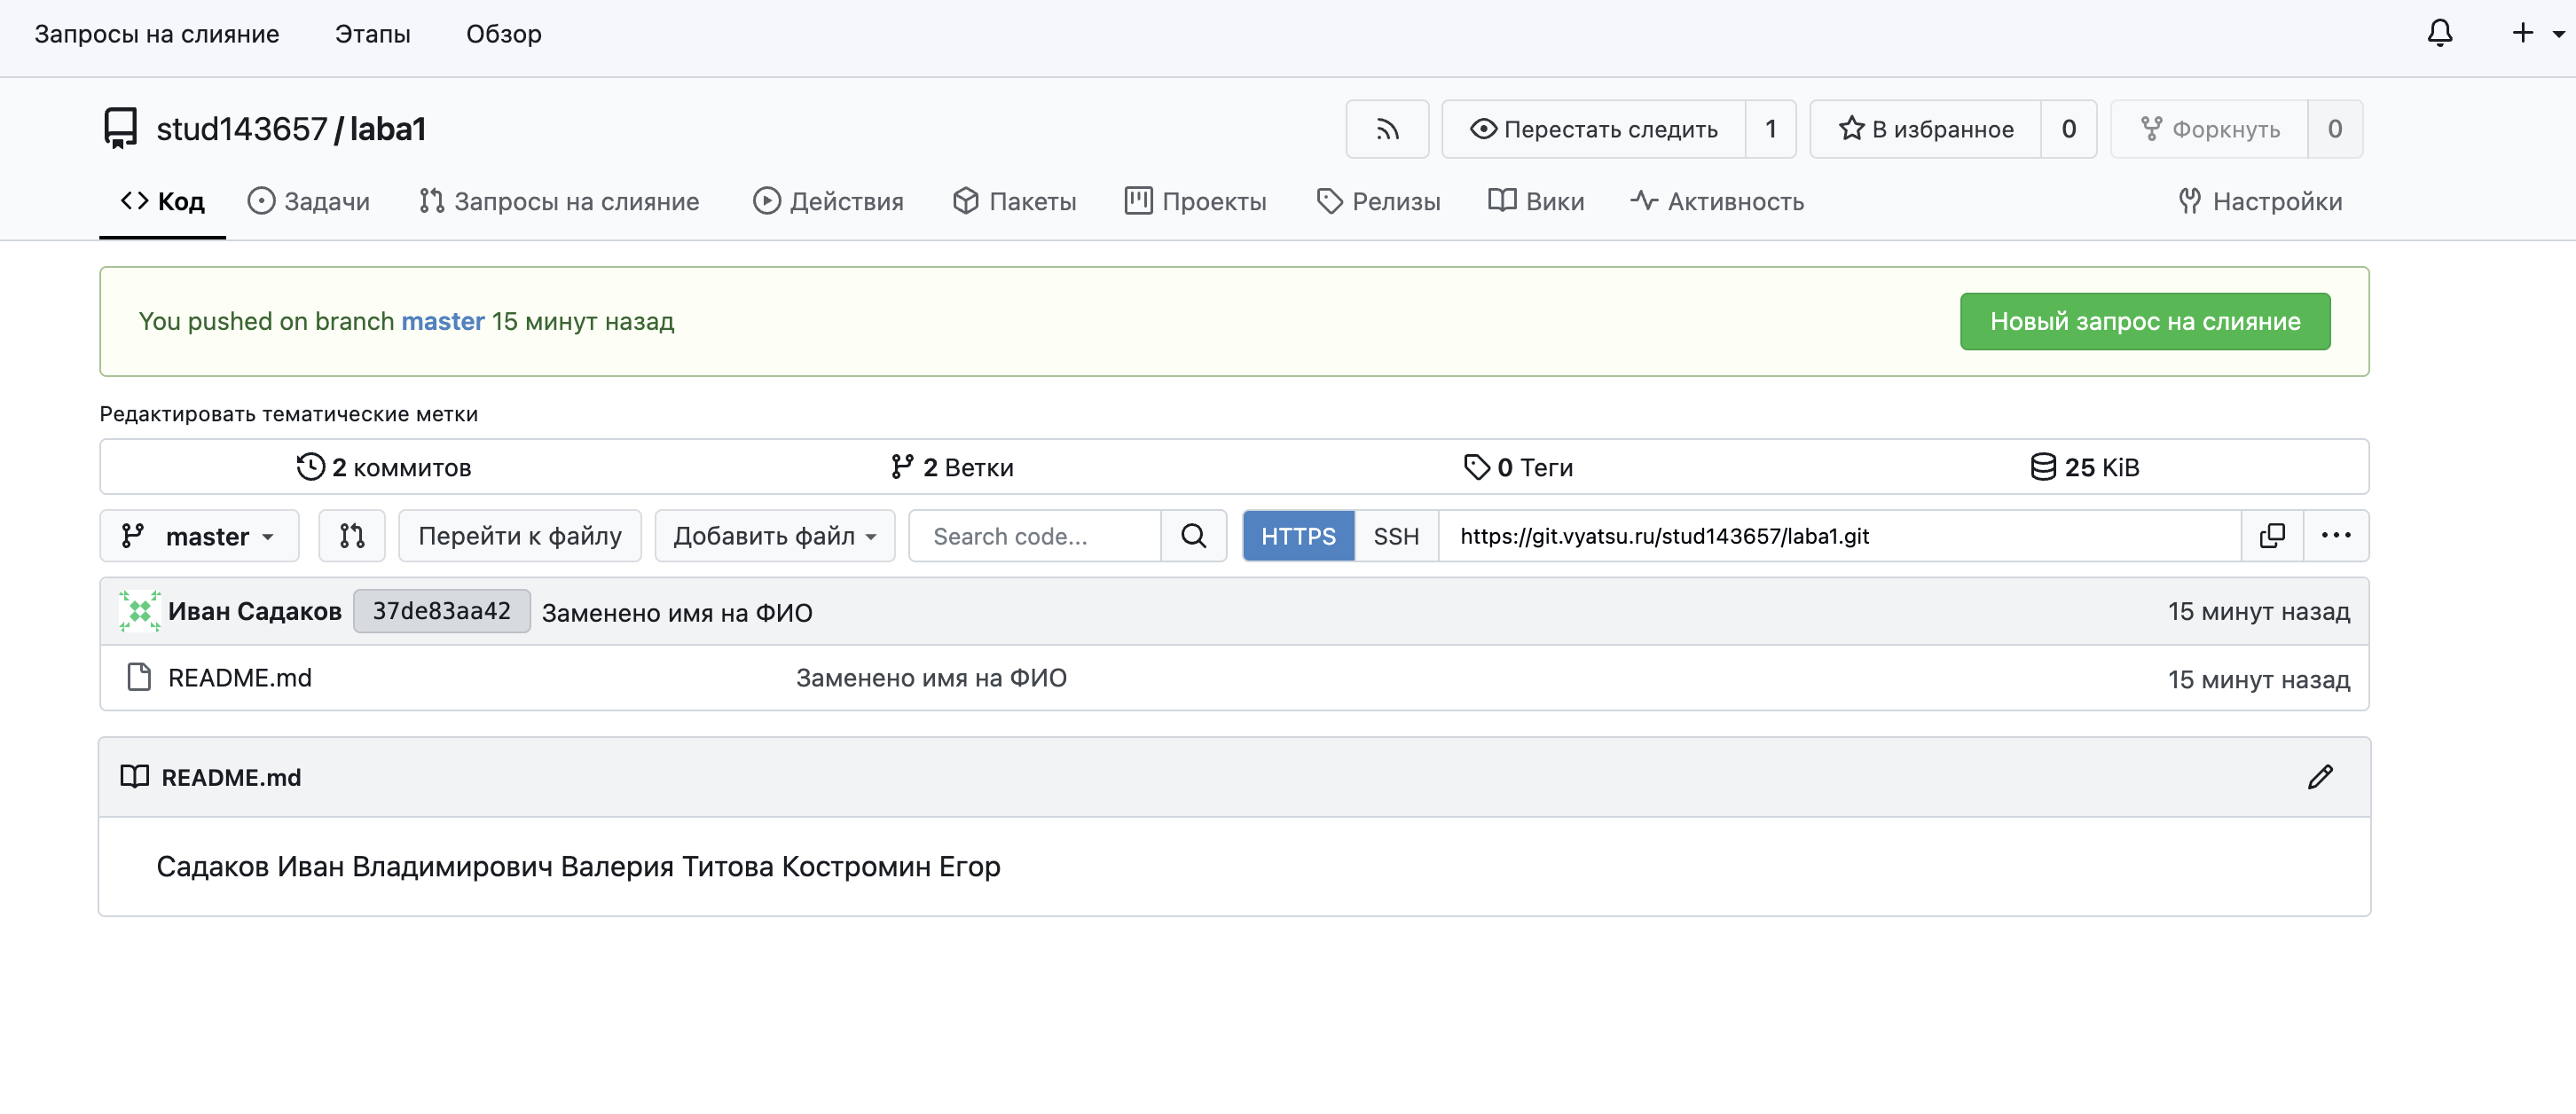Click the RSS feed icon button
2576x1114 pixels.
click(1386, 129)
